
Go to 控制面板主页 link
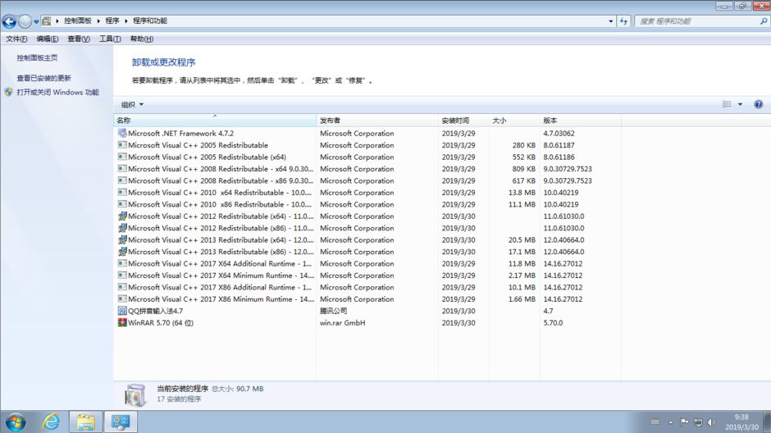(x=37, y=57)
